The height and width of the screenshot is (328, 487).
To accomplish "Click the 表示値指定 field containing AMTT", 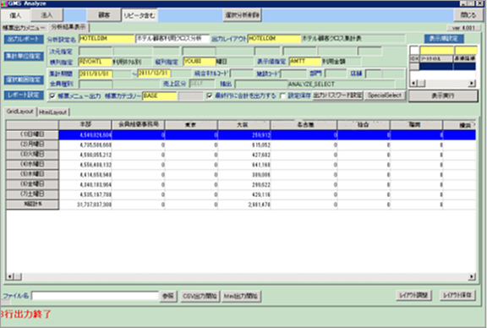I will click(305, 62).
